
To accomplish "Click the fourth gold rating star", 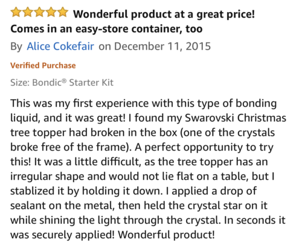I will (51, 12).
